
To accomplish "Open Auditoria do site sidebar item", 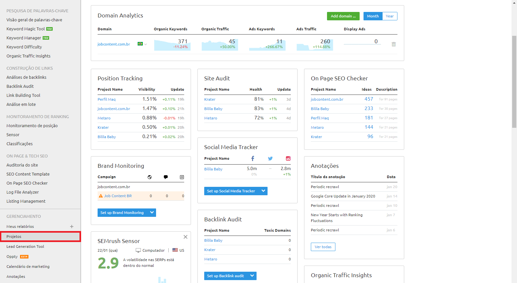I will (22, 165).
